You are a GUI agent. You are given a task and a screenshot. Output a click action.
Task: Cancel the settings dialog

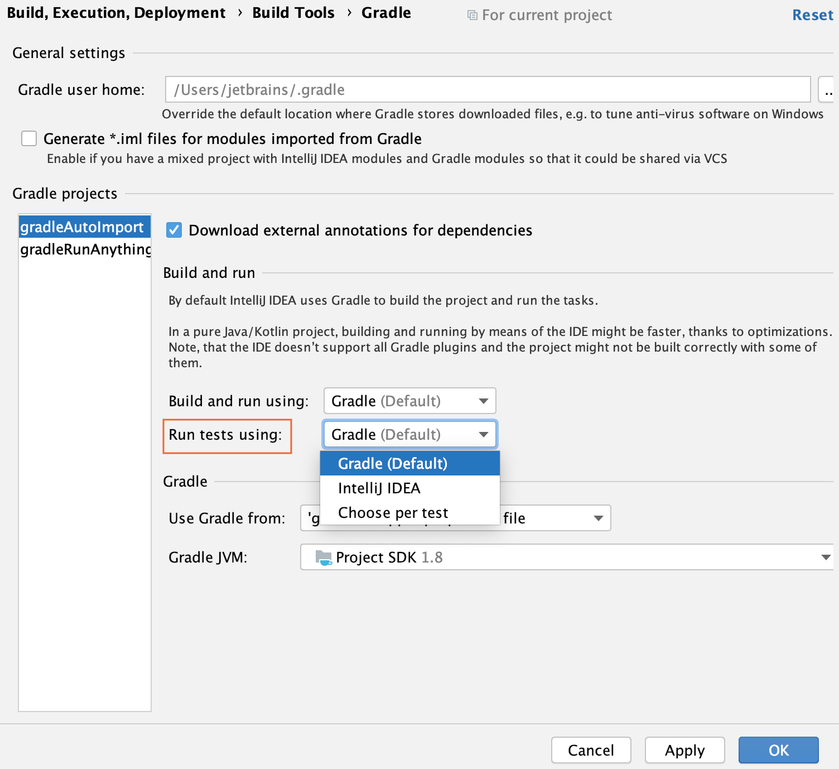click(591, 750)
